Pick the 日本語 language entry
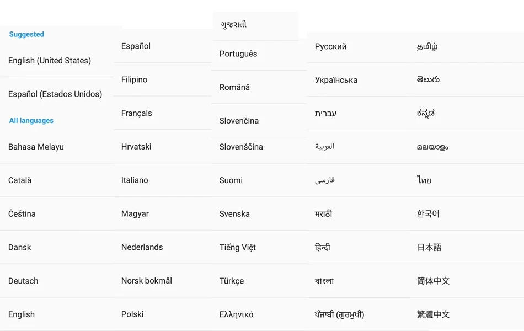This screenshot has height=331, width=524. pos(429,247)
